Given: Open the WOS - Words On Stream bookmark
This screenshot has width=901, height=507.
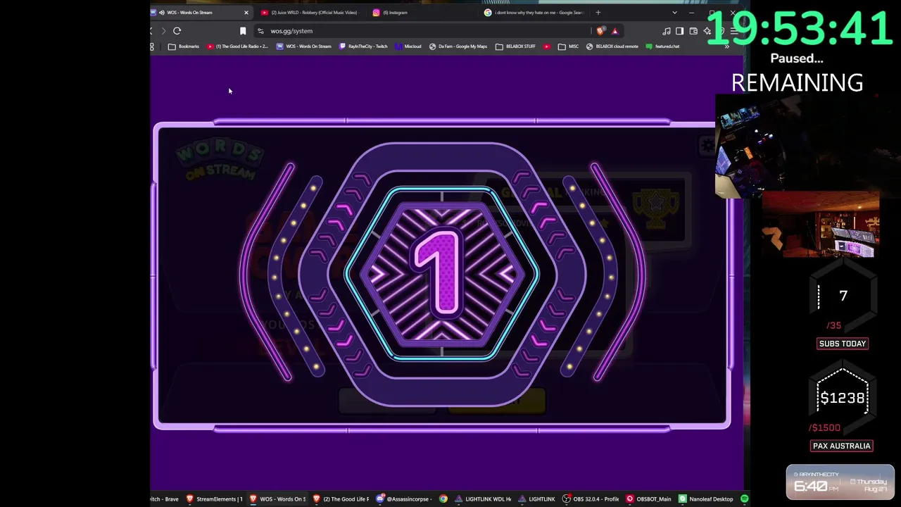Looking at the screenshot, I should 303,46.
